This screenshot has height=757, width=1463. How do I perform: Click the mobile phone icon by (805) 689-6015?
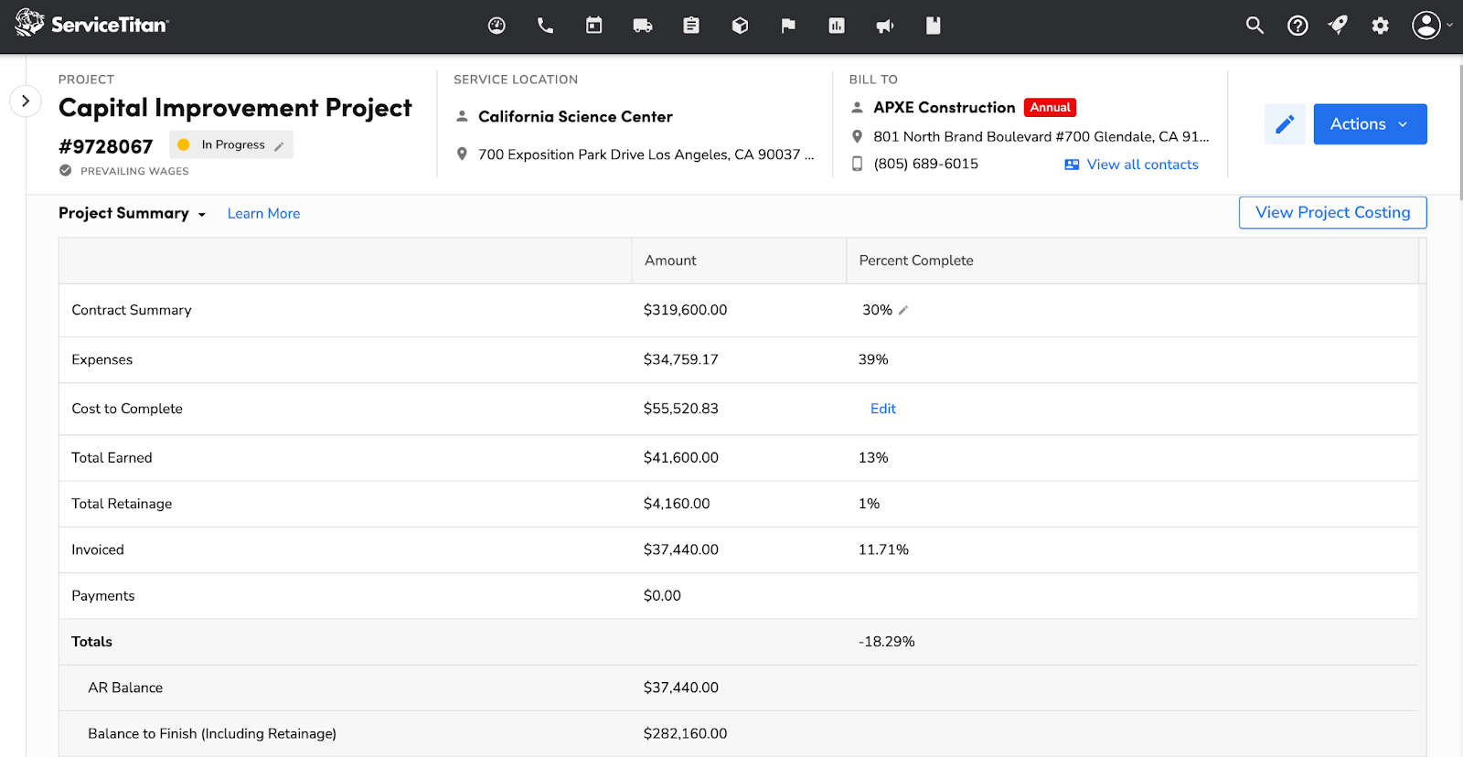(857, 164)
